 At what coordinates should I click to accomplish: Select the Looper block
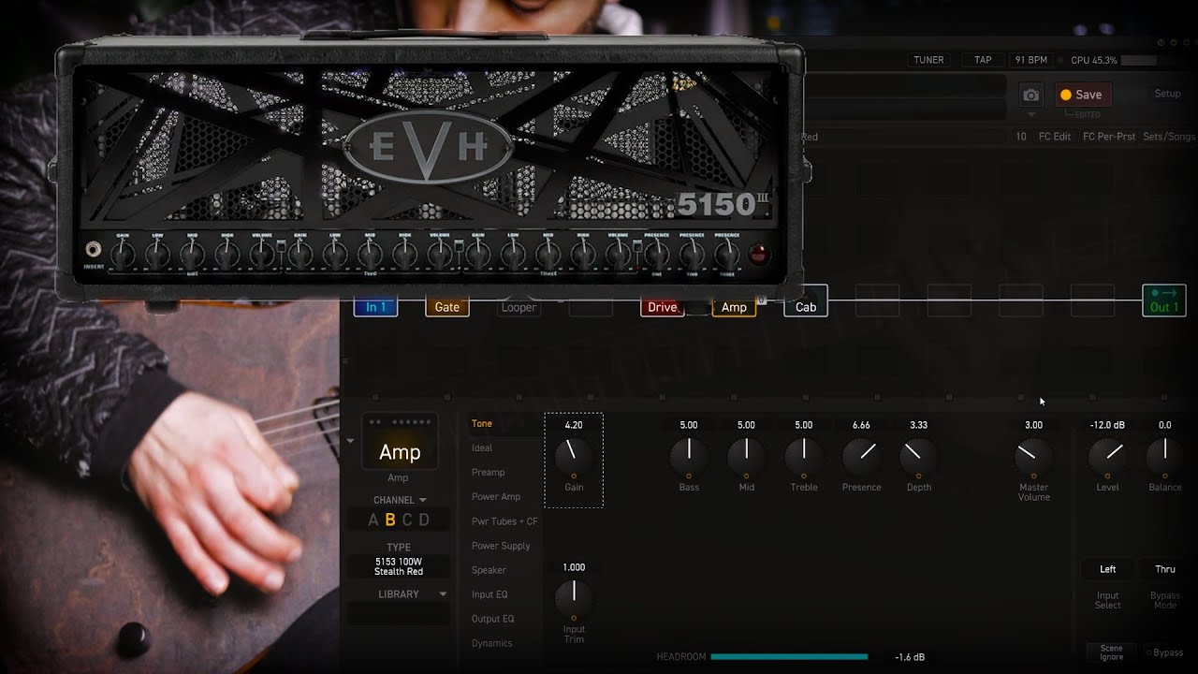519,307
